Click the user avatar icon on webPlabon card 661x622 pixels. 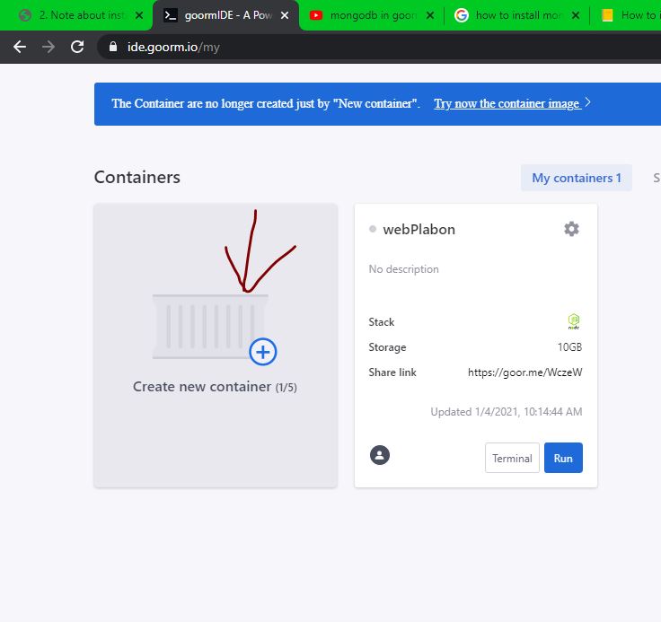[379, 455]
